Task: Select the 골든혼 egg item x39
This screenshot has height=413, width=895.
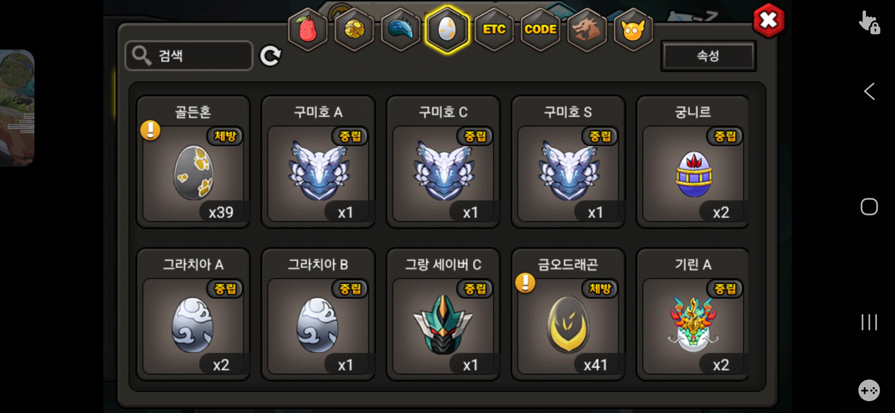Action: 193,162
